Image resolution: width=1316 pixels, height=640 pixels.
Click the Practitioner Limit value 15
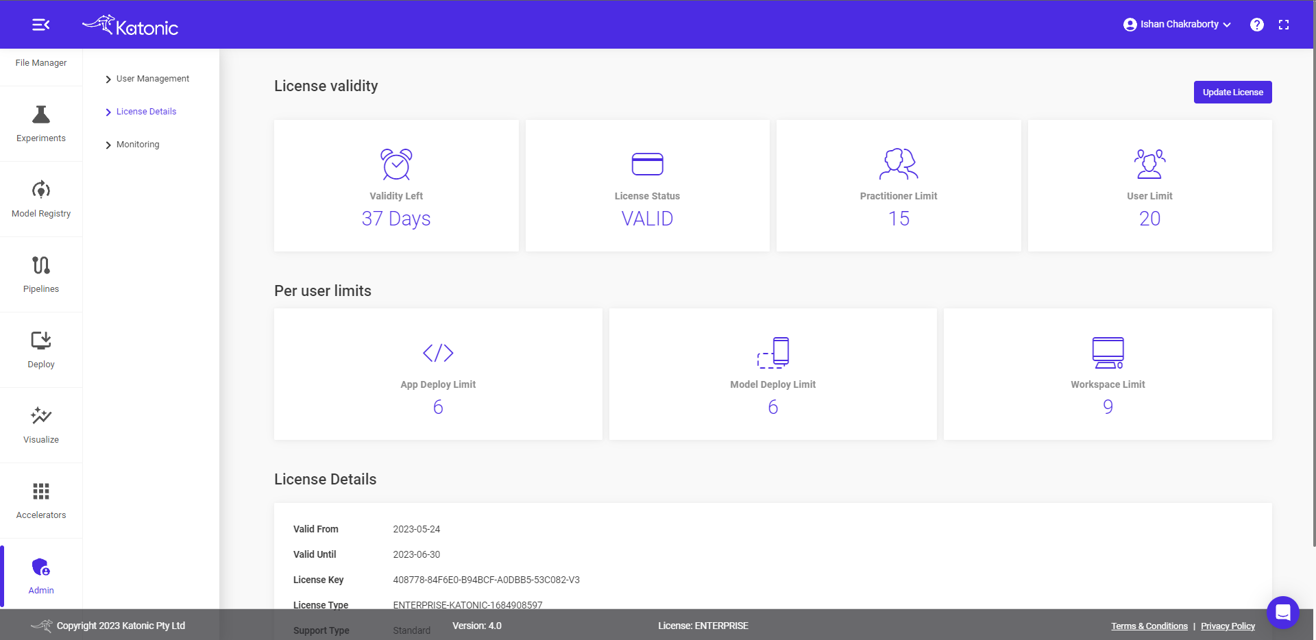point(899,219)
